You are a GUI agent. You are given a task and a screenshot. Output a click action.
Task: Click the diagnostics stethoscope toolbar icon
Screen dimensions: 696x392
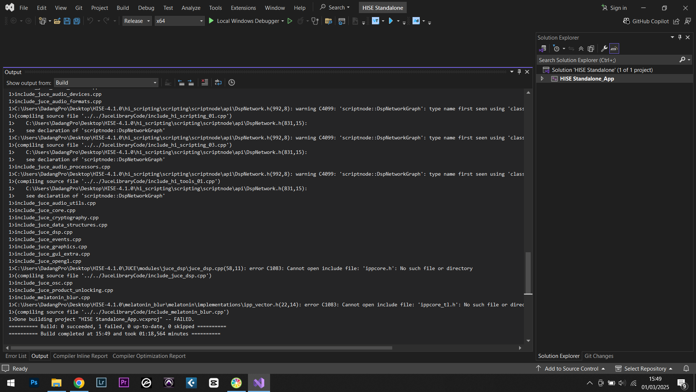pos(315,21)
